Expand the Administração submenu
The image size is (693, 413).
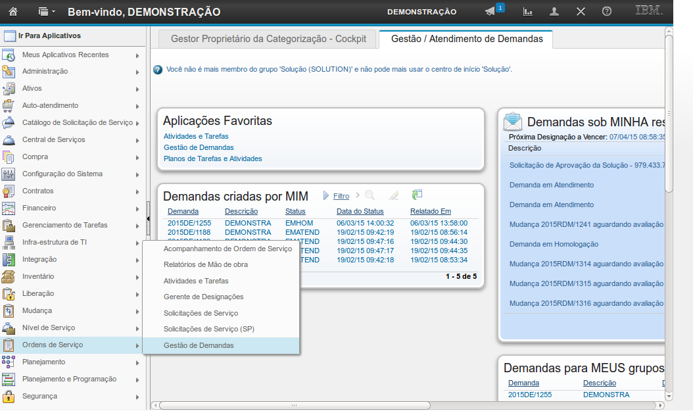point(137,72)
